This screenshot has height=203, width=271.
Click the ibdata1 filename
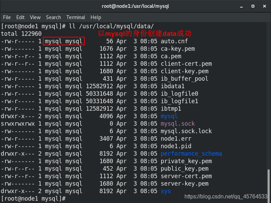tap(173, 86)
